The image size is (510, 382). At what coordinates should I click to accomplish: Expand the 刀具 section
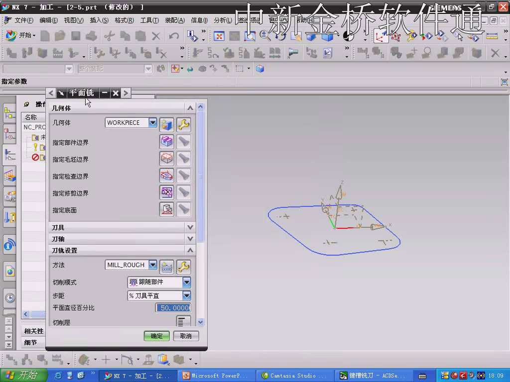pos(190,227)
